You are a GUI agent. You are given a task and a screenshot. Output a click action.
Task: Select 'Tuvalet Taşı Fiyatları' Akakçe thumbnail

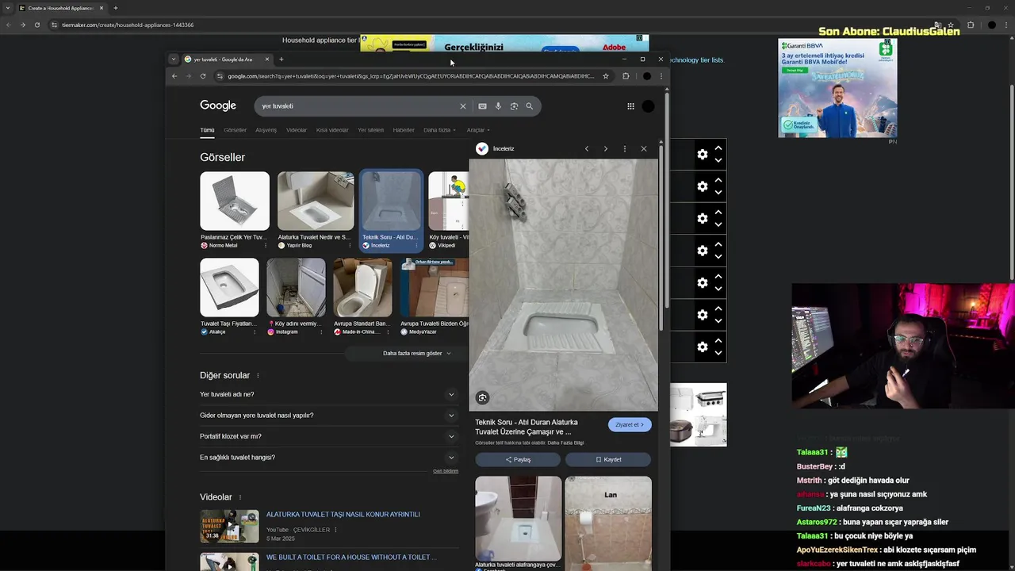pos(229,288)
